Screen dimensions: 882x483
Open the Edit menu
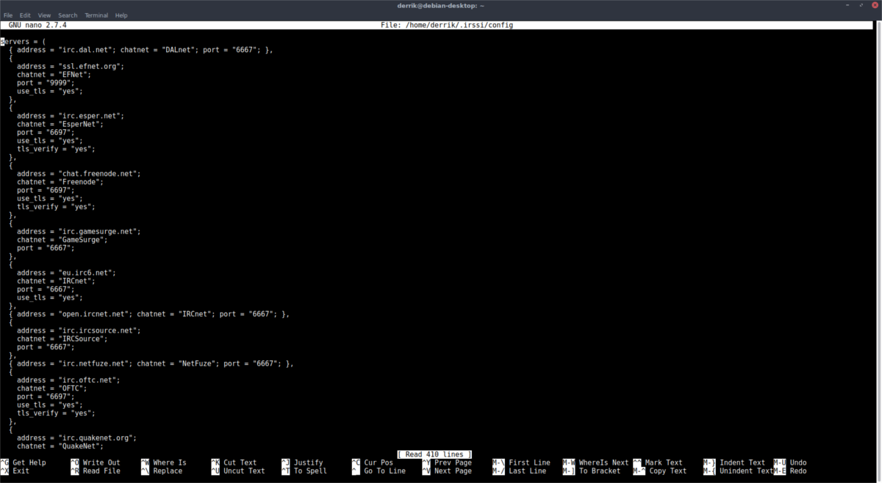coord(25,15)
